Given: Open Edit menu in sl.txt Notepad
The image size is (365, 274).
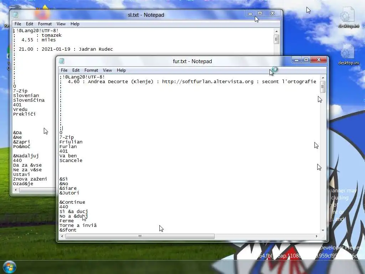Looking at the screenshot, I should (x=29, y=24).
